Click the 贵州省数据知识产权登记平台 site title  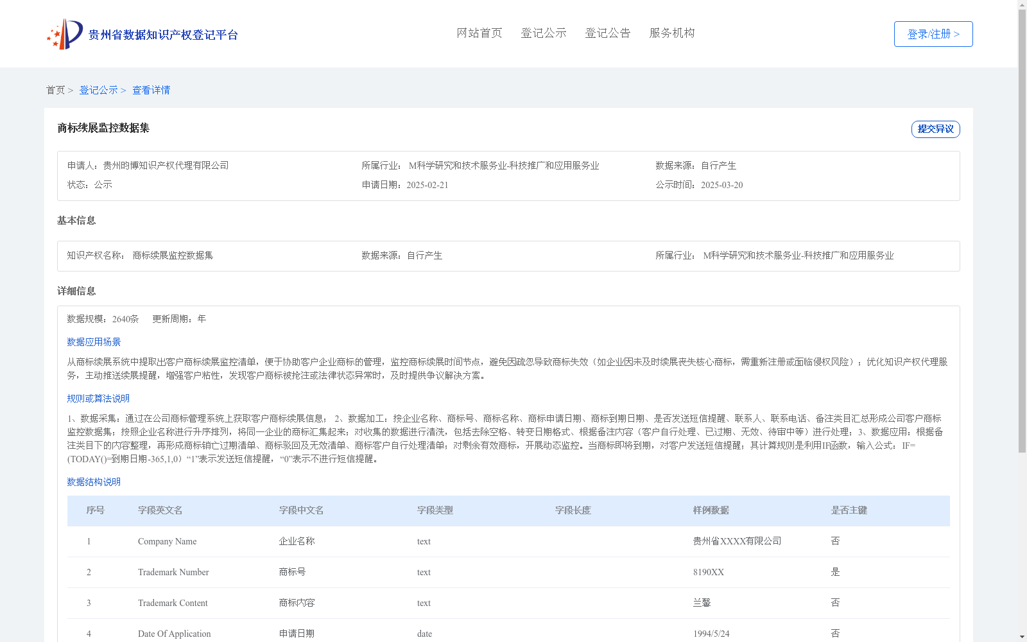click(163, 35)
